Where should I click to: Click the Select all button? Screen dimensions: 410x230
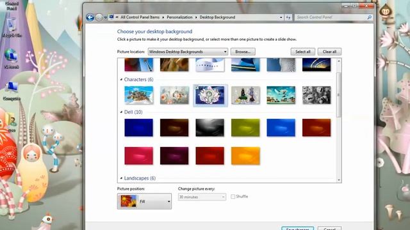(303, 52)
